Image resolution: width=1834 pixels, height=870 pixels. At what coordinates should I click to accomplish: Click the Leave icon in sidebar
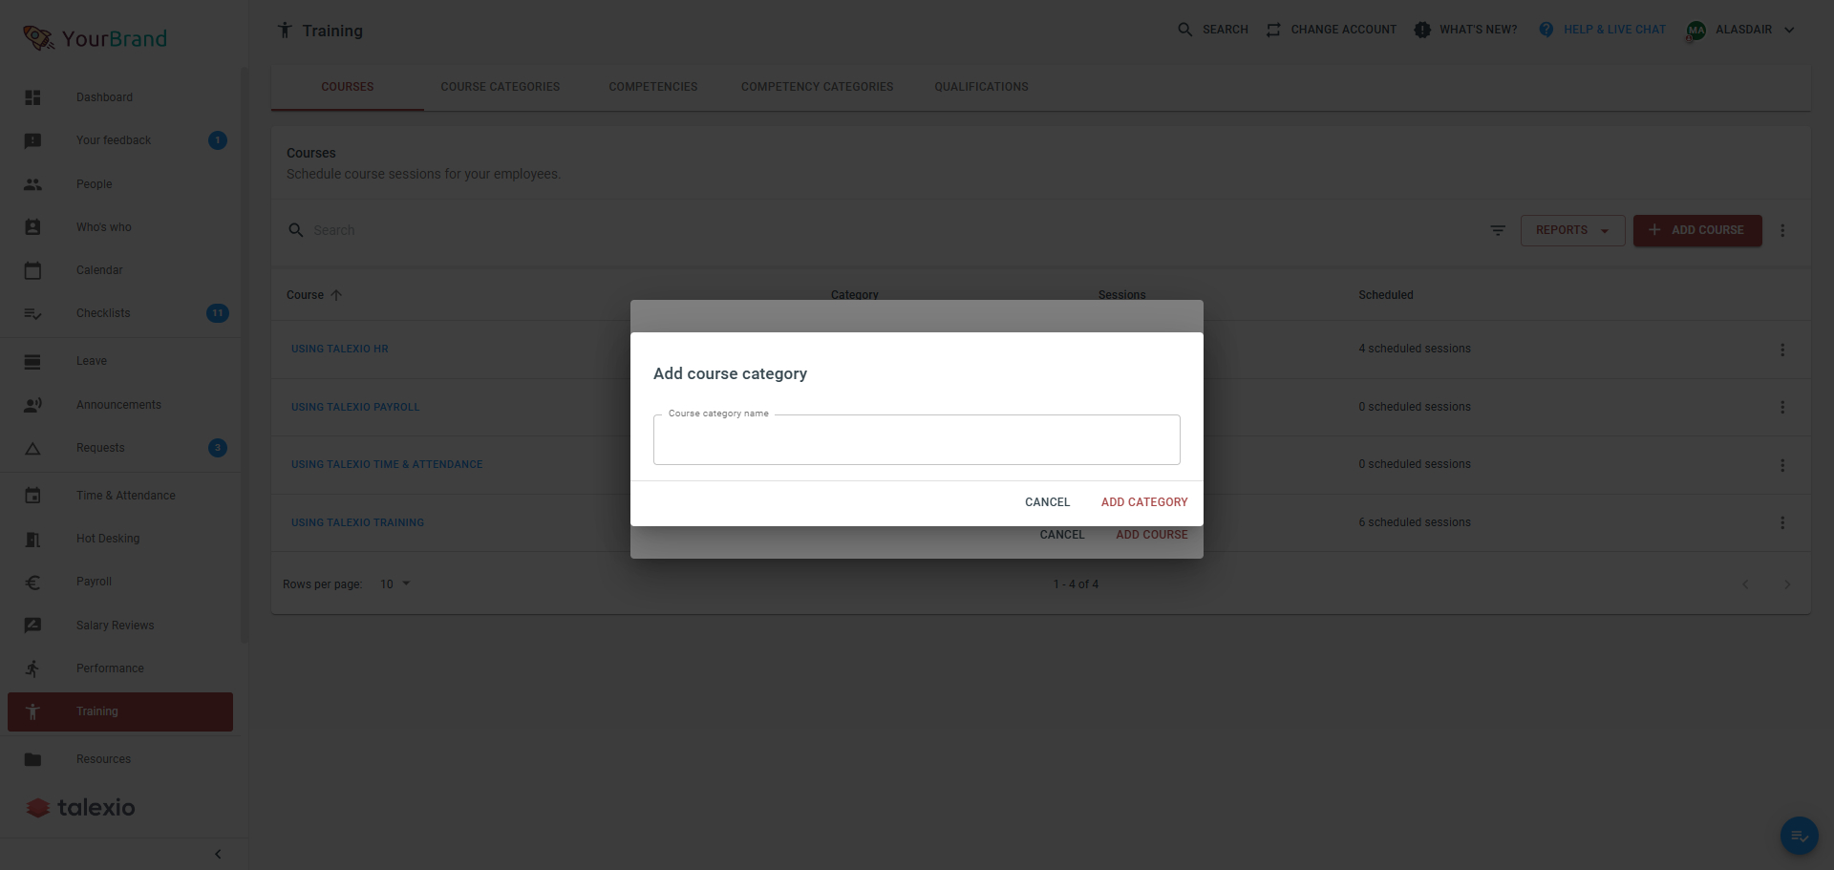click(x=32, y=361)
